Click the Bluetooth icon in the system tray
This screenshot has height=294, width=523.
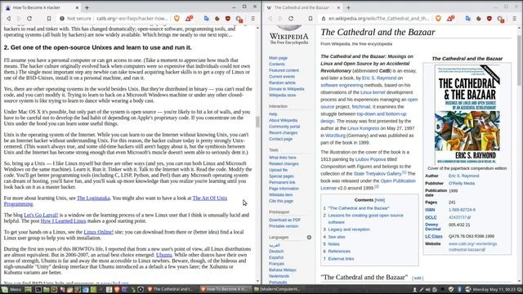pyautogui.click(x=459, y=290)
